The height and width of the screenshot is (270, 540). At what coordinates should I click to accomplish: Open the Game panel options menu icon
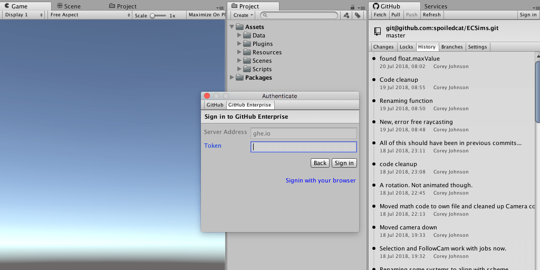click(x=220, y=7)
